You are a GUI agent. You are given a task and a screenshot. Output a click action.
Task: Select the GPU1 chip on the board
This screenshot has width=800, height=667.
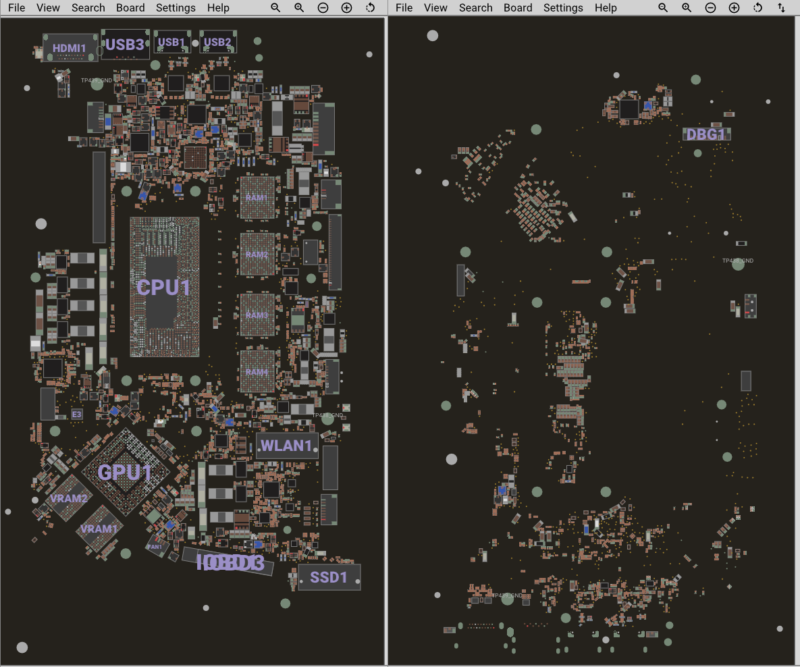pyautogui.click(x=125, y=472)
